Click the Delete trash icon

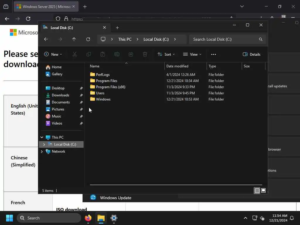(145, 54)
